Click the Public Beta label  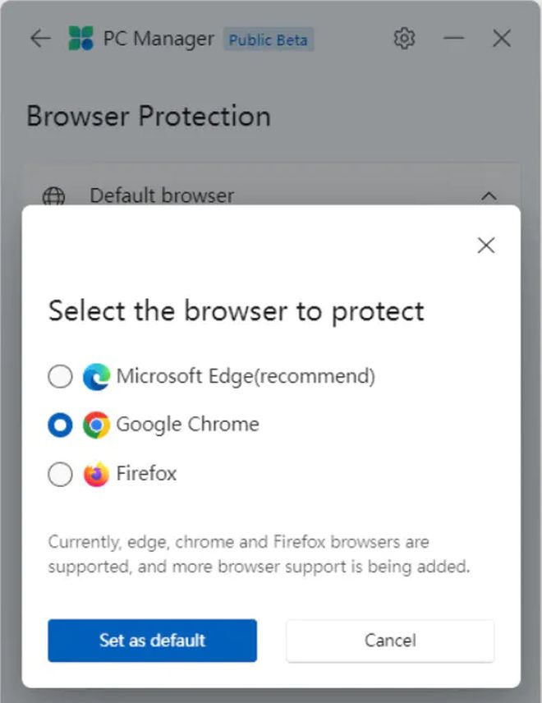coord(269,39)
